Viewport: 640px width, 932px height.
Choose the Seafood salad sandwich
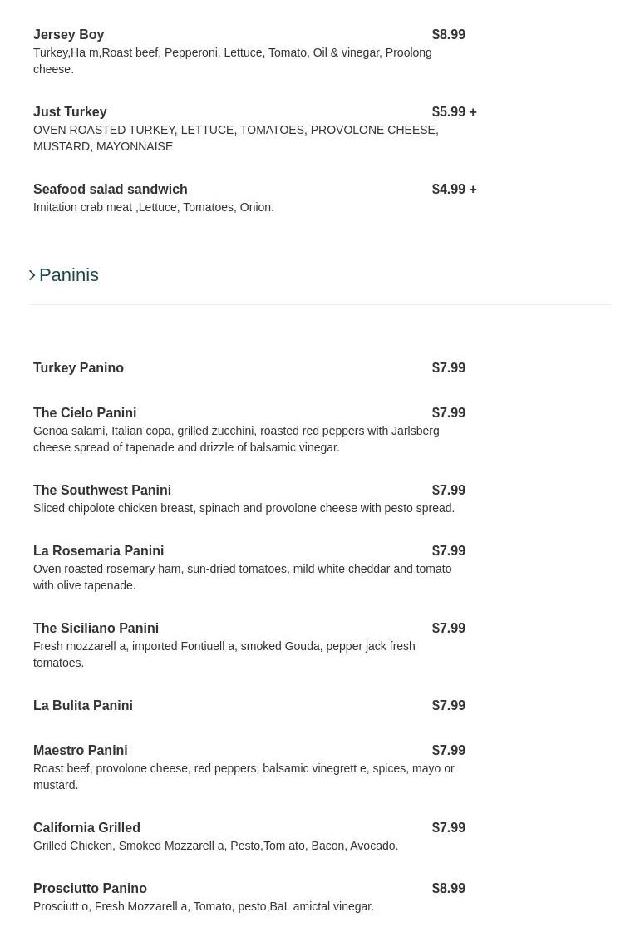coord(111,190)
